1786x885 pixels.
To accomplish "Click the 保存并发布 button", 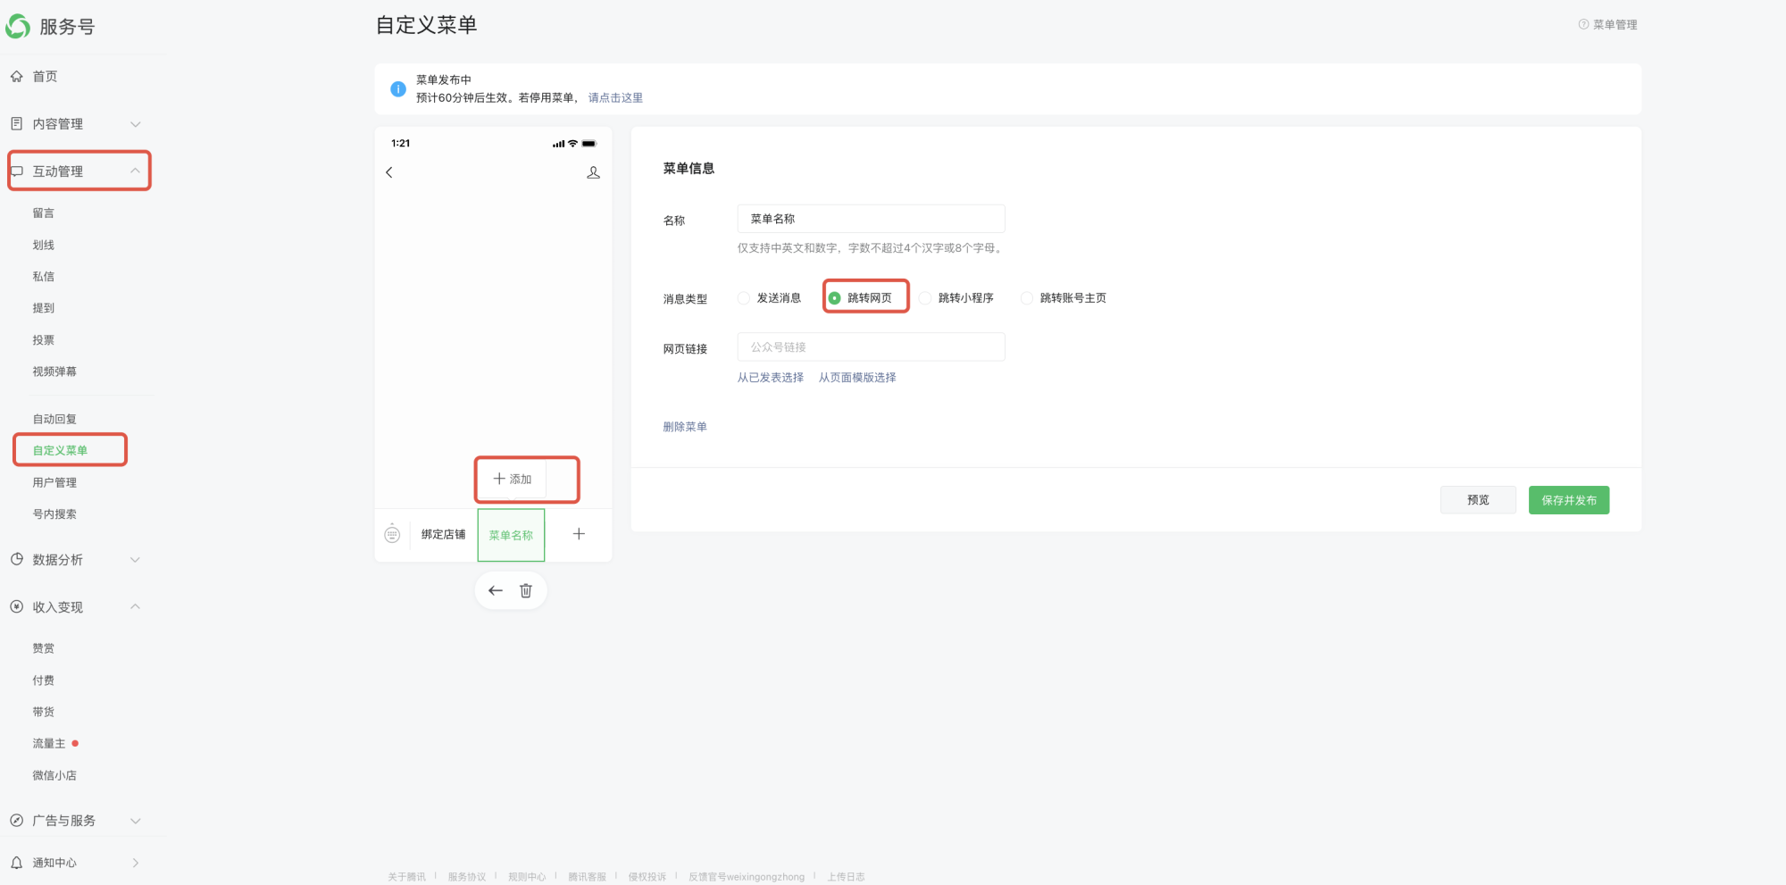I will [x=1568, y=500].
